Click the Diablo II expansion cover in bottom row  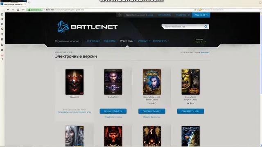(x=152, y=136)
